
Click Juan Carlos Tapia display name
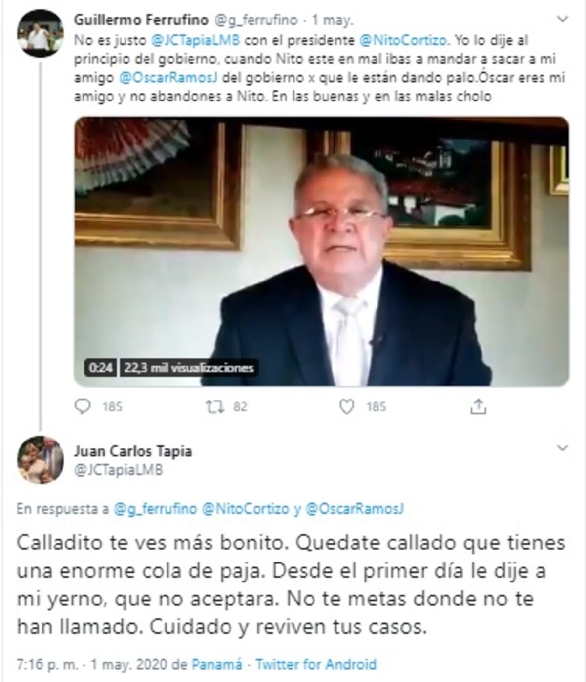133,451
